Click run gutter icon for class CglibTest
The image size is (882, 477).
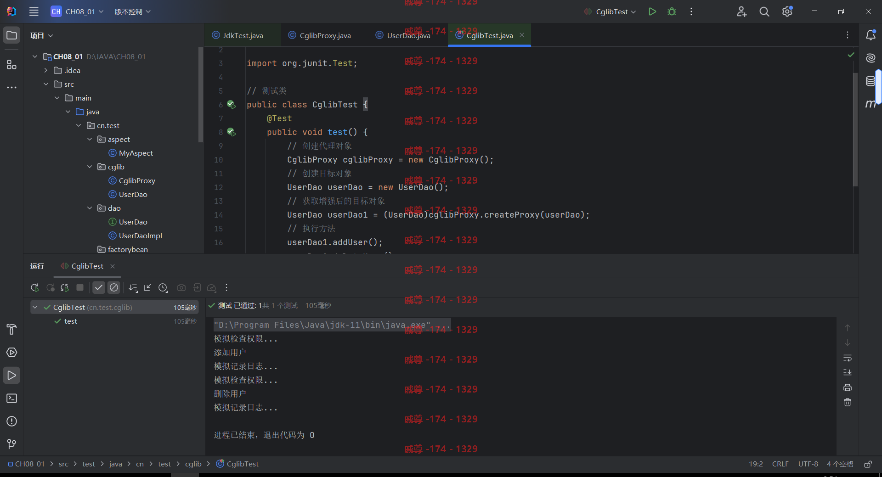click(x=232, y=105)
